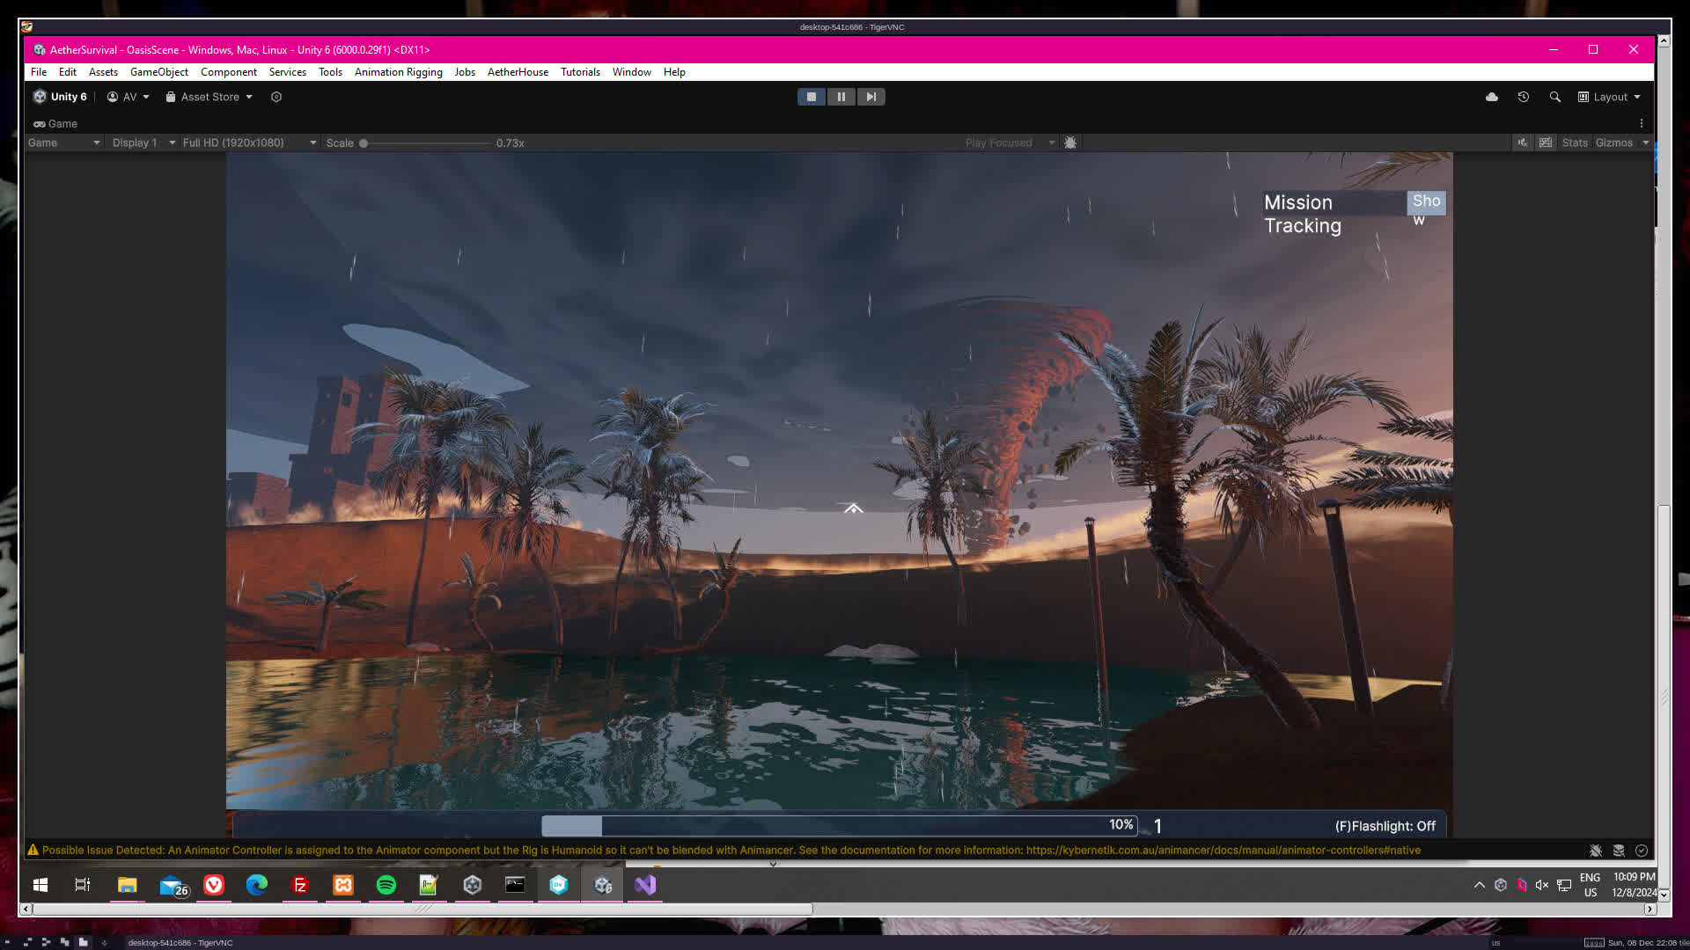Screen dimensions: 1690x950
Task: Toggle the Stats overlay
Action: pos(1575,142)
